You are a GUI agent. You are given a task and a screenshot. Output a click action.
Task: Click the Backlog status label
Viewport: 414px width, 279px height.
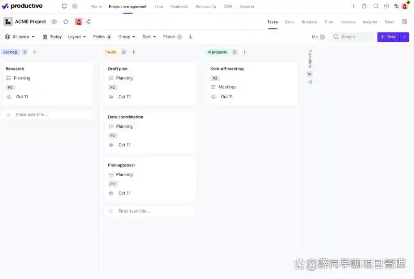coord(10,52)
